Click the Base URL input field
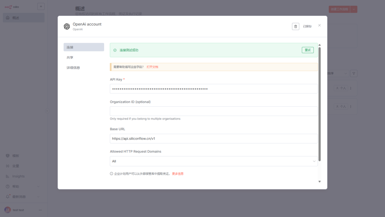385x217 pixels. pos(214,138)
